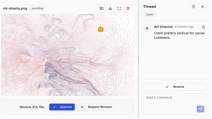Delete the entire thread from the header
Viewport: 212px width, 119px height.
click(193, 7)
